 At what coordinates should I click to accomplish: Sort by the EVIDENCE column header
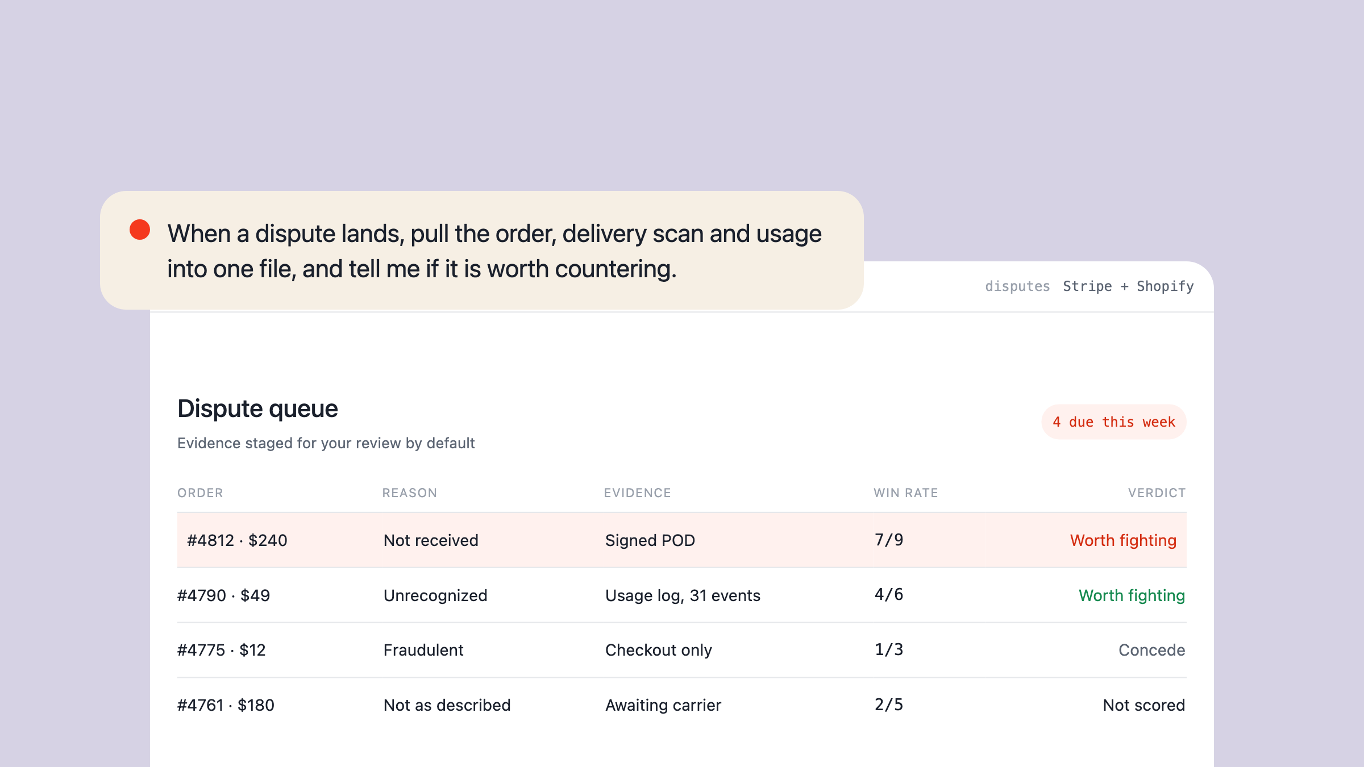click(637, 493)
